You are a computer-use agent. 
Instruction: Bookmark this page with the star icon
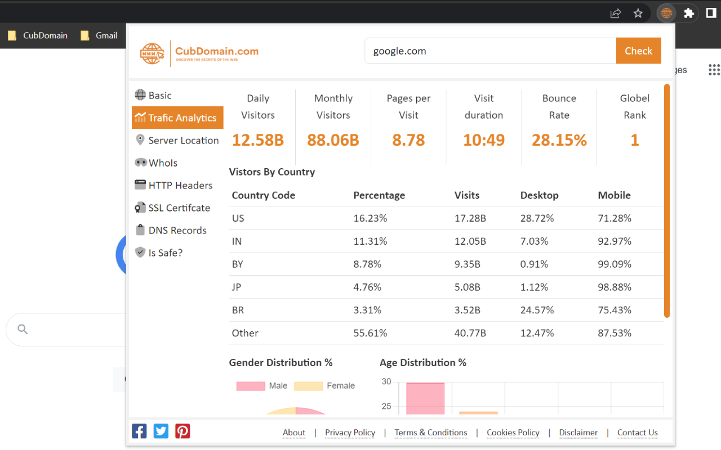point(638,13)
